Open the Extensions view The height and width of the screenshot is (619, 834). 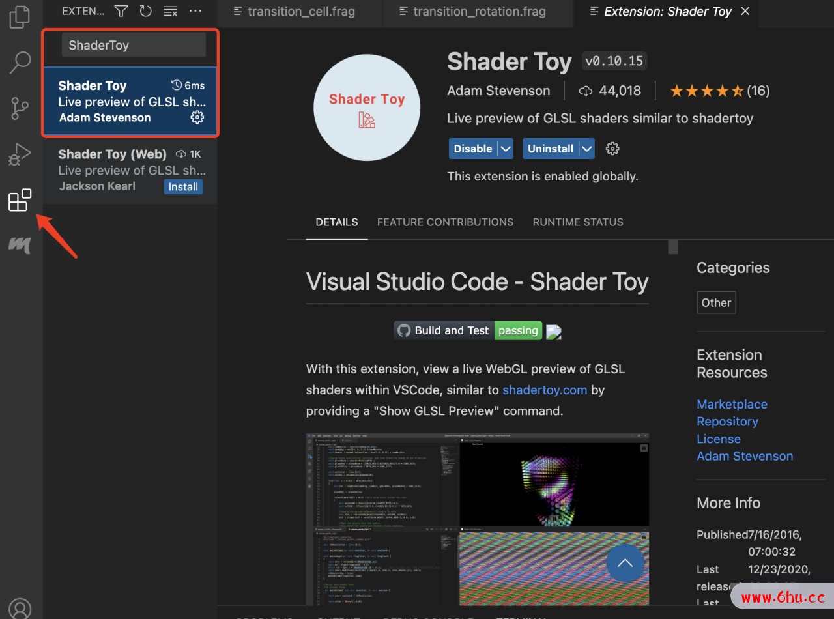coord(20,200)
